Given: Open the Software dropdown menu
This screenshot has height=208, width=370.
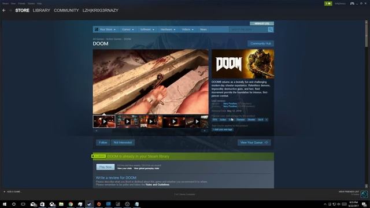Looking at the screenshot, I should 147,29.
